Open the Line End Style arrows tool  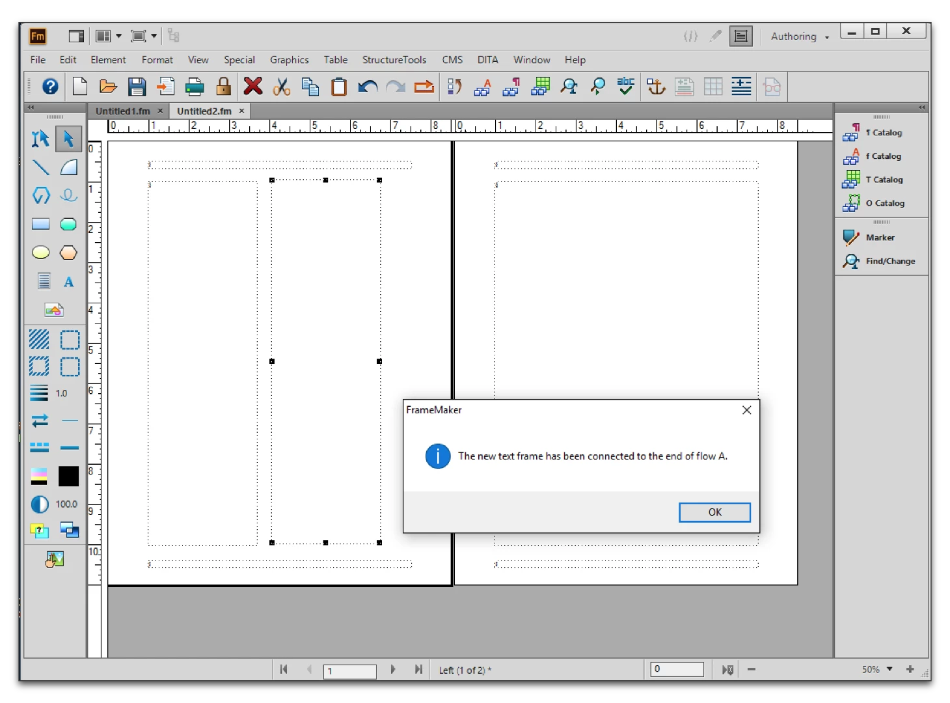[x=40, y=420]
